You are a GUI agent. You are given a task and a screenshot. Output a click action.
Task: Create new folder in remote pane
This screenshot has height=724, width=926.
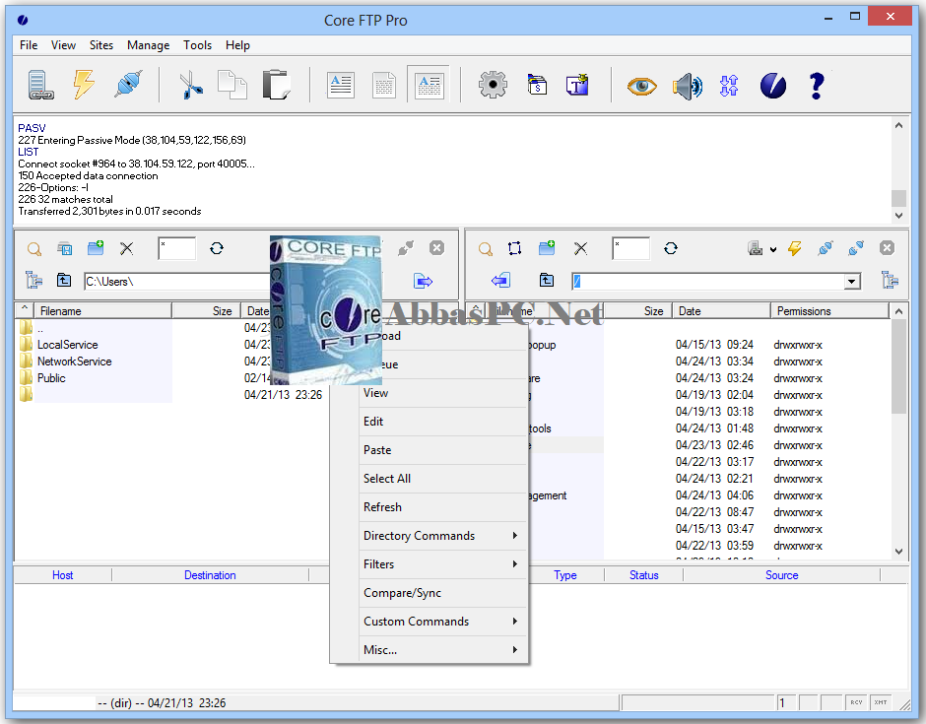(547, 248)
